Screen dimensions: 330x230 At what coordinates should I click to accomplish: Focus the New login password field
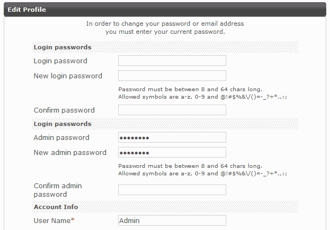(172, 76)
